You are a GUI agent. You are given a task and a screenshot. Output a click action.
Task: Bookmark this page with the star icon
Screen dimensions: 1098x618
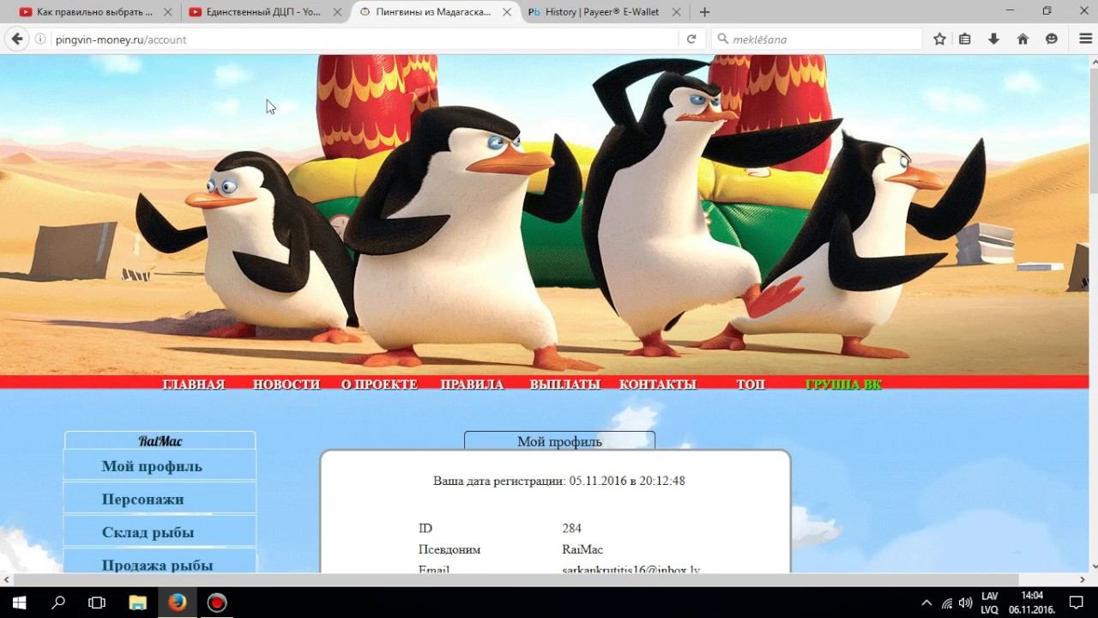pos(939,39)
